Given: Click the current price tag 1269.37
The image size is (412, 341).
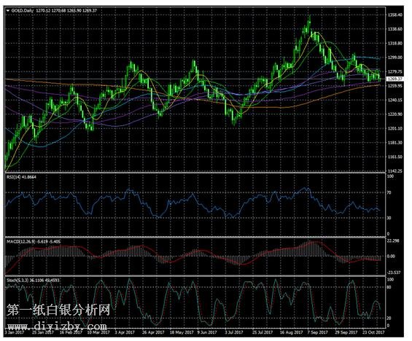Looking at the screenshot, I should 394,79.
